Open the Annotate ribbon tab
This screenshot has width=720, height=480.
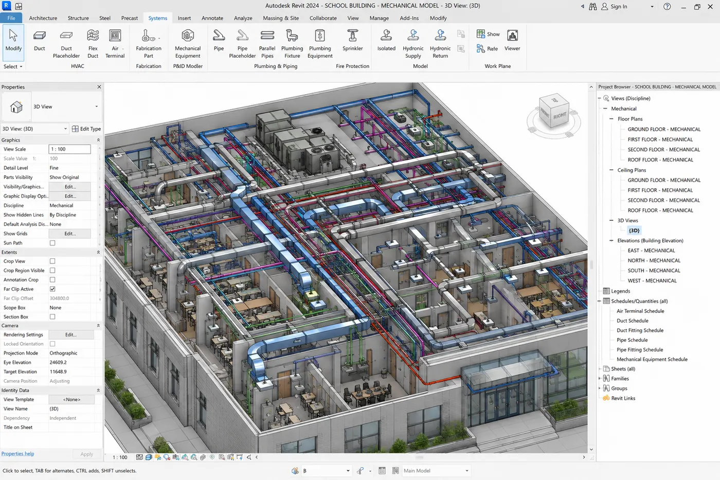point(212,18)
